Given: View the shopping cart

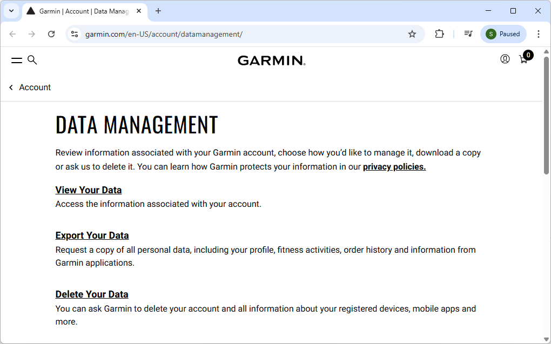Looking at the screenshot, I should click(x=523, y=59).
